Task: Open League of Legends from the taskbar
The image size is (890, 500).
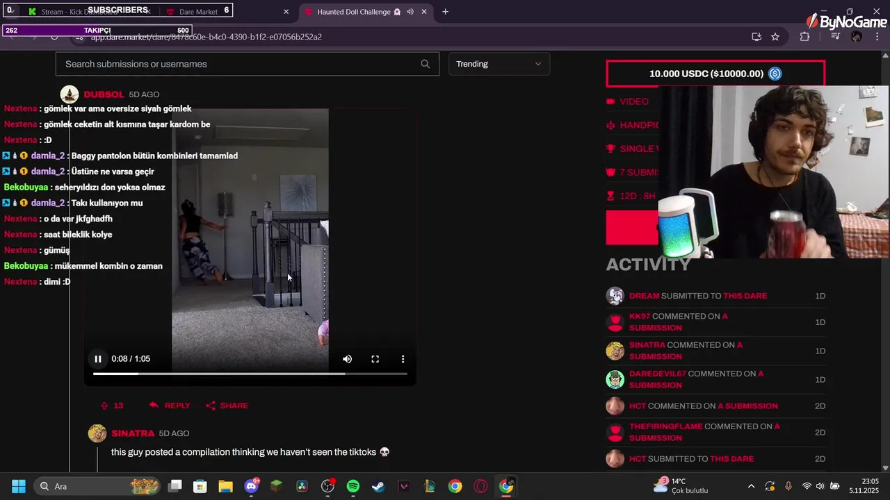Action: coord(430,486)
